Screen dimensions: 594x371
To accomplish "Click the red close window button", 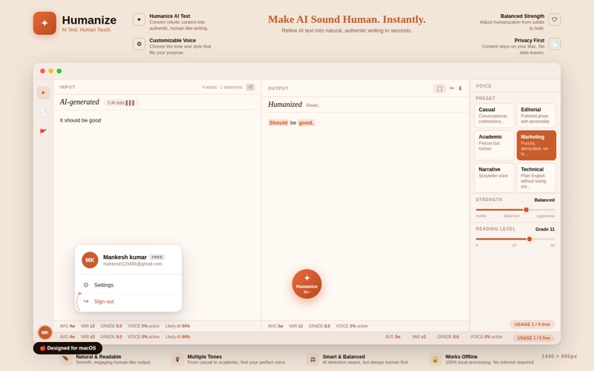I will tap(42, 70).
